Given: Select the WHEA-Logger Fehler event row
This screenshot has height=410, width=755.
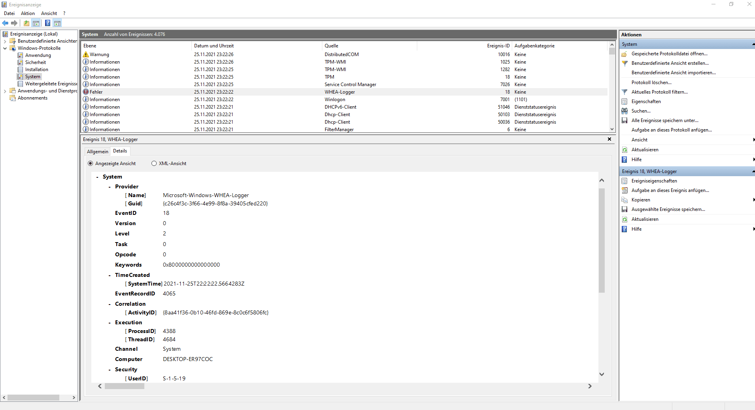Looking at the screenshot, I should 344,92.
